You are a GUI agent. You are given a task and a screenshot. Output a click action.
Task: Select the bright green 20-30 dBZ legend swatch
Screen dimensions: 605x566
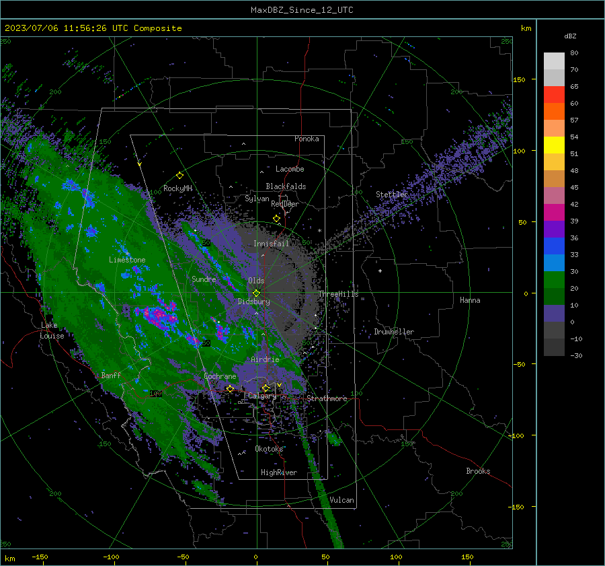[554, 280]
